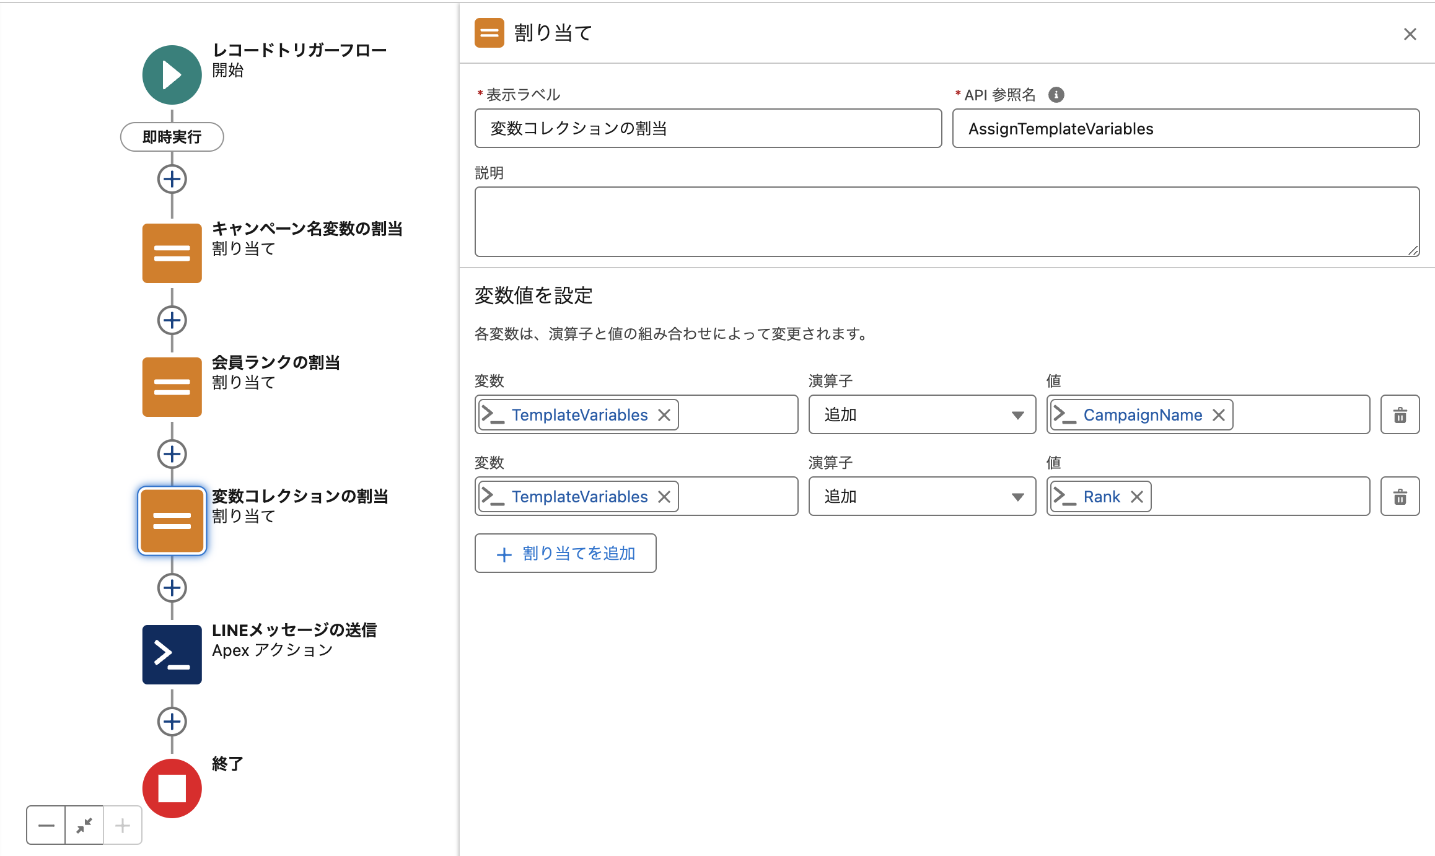Image resolution: width=1435 pixels, height=856 pixels.
Task: Click 割り当てを追加 button
Action: [x=565, y=553]
